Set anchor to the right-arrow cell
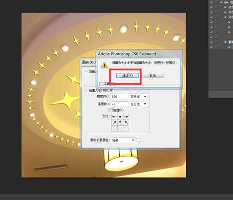The height and width of the screenshot is (200, 233). point(126,117)
